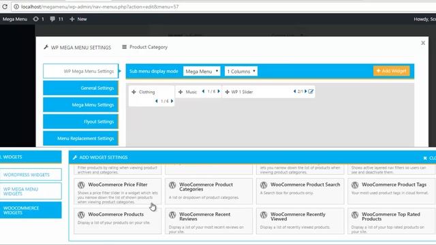Click 'A list or dropdown of product categories.' text
Viewport: 436px width, 245px height.
204,197
